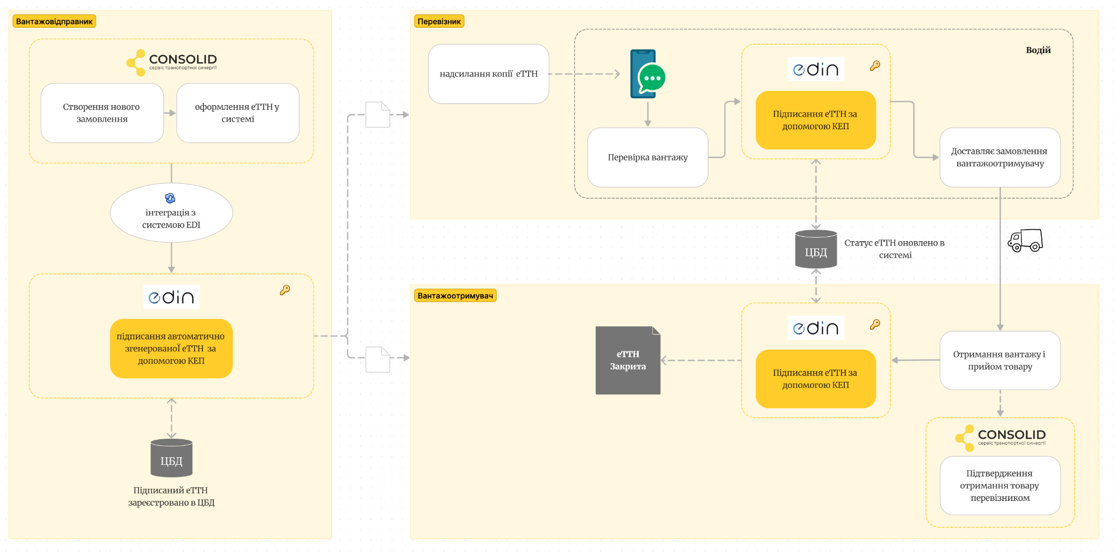Screen dimensions: 1117x556
Task: Click the phone with chat bubble icon
Action: (x=647, y=74)
